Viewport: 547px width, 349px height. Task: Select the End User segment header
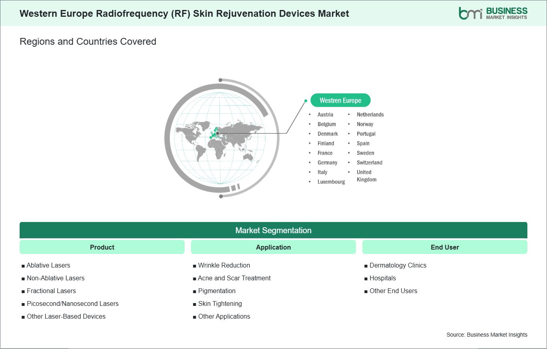(x=445, y=247)
